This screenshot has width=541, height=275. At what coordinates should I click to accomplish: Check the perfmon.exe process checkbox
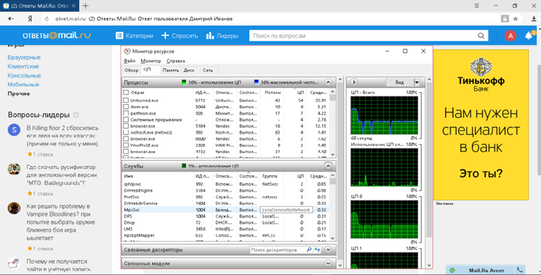coord(126,113)
